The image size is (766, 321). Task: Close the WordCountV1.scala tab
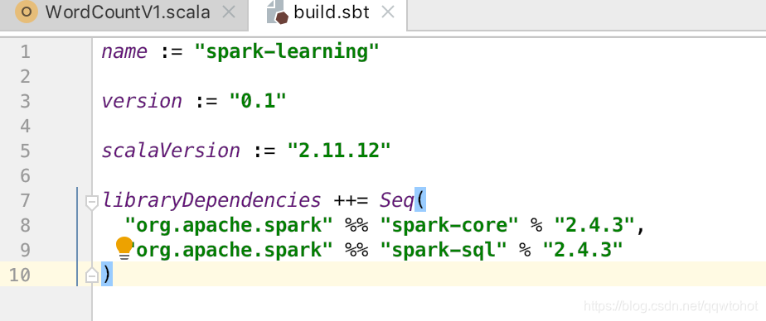[229, 12]
